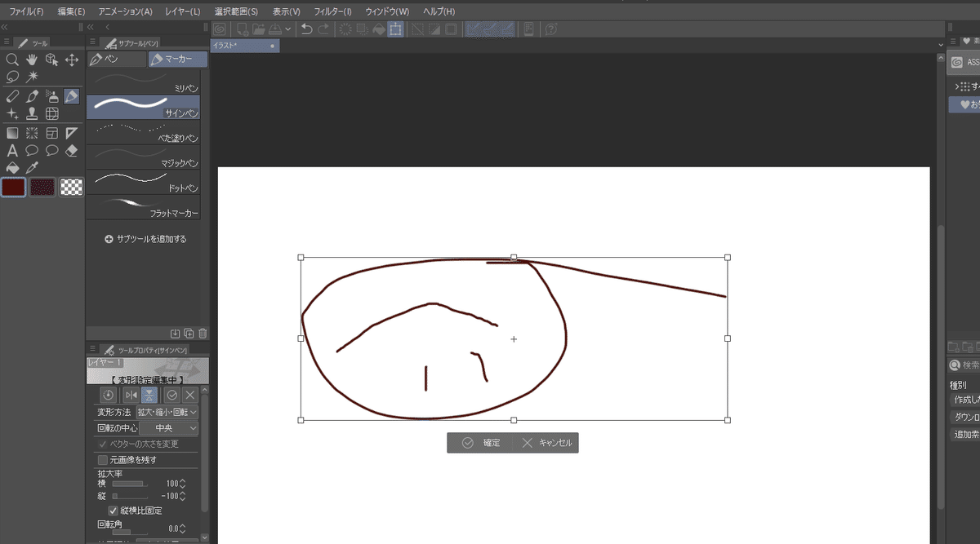Open 回転の中心 dropdown
This screenshot has height=544, width=980.
[168, 428]
